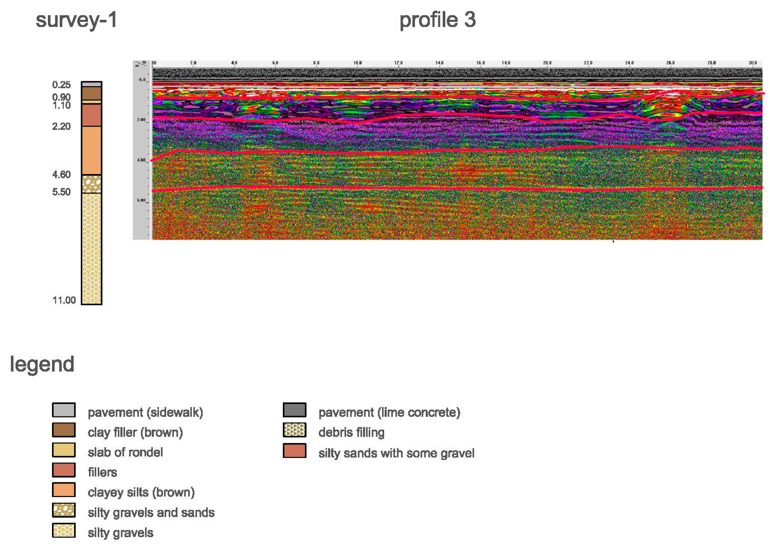The image size is (770, 547).
Task: Click the debris filling patterned swatch
Action: pyautogui.click(x=295, y=430)
